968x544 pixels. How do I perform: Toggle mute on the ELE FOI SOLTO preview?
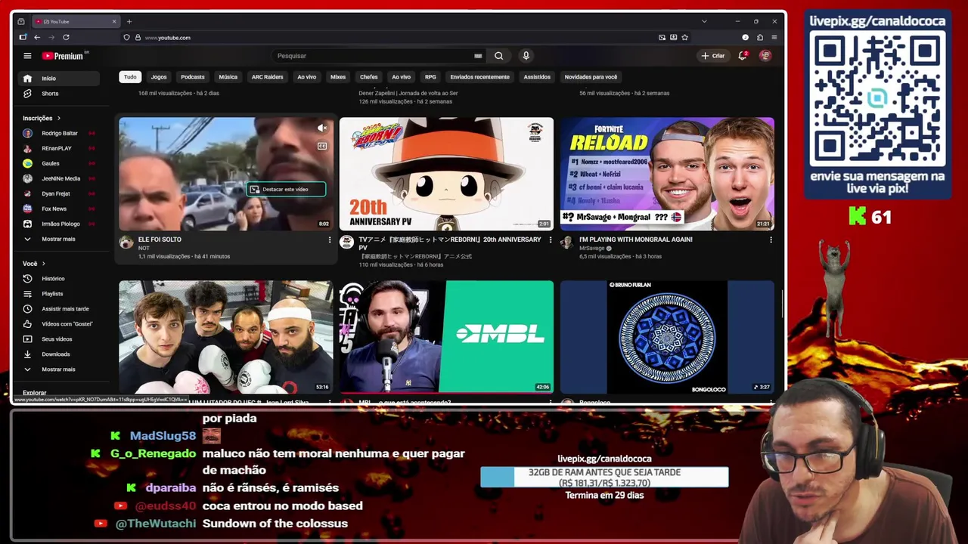click(322, 128)
